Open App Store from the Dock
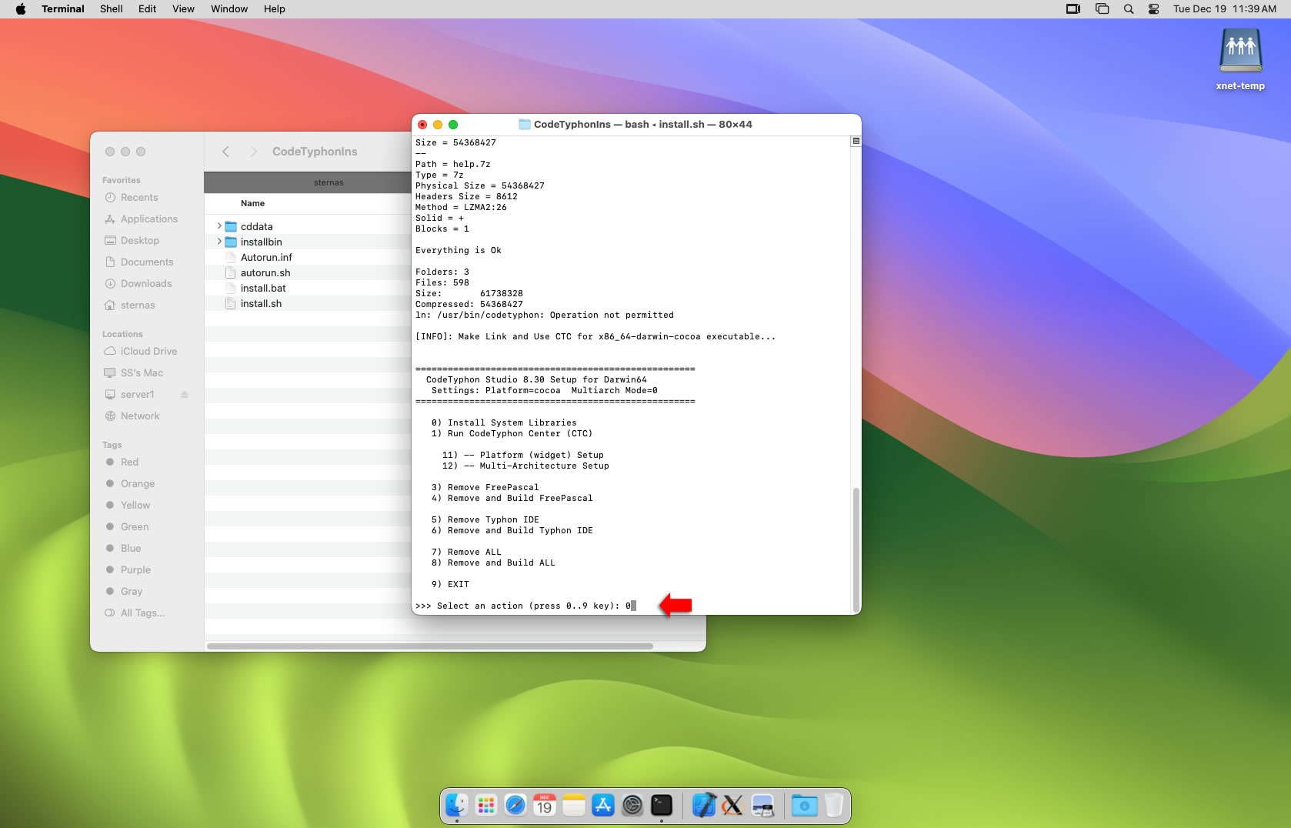This screenshot has height=828, width=1291. (x=603, y=806)
